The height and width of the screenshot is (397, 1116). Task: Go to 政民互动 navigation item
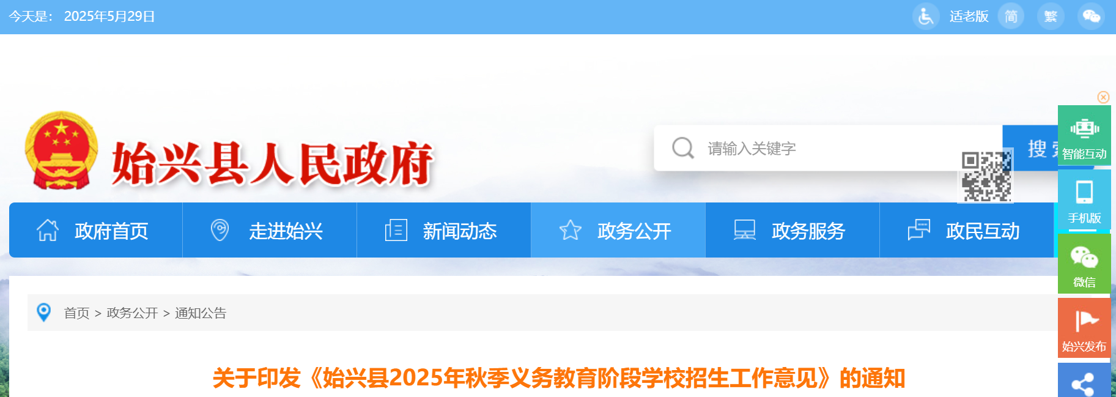(967, 231)
